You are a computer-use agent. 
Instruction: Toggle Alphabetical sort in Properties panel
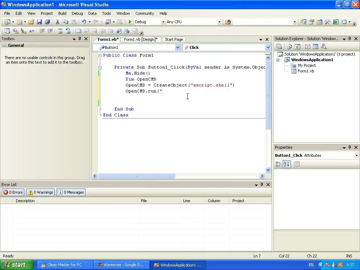[x=287, y=164]
